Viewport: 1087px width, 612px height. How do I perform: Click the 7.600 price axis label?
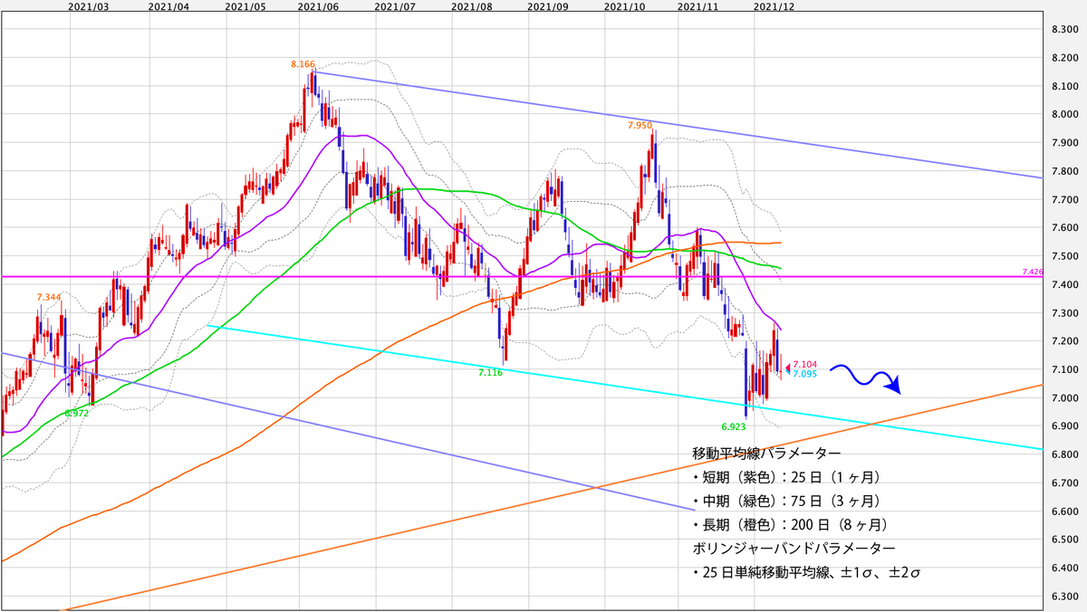pyautogui.click(x=1064, y=228)
